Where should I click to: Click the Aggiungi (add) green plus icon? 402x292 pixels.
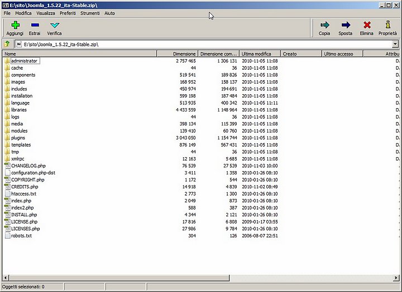15,25
